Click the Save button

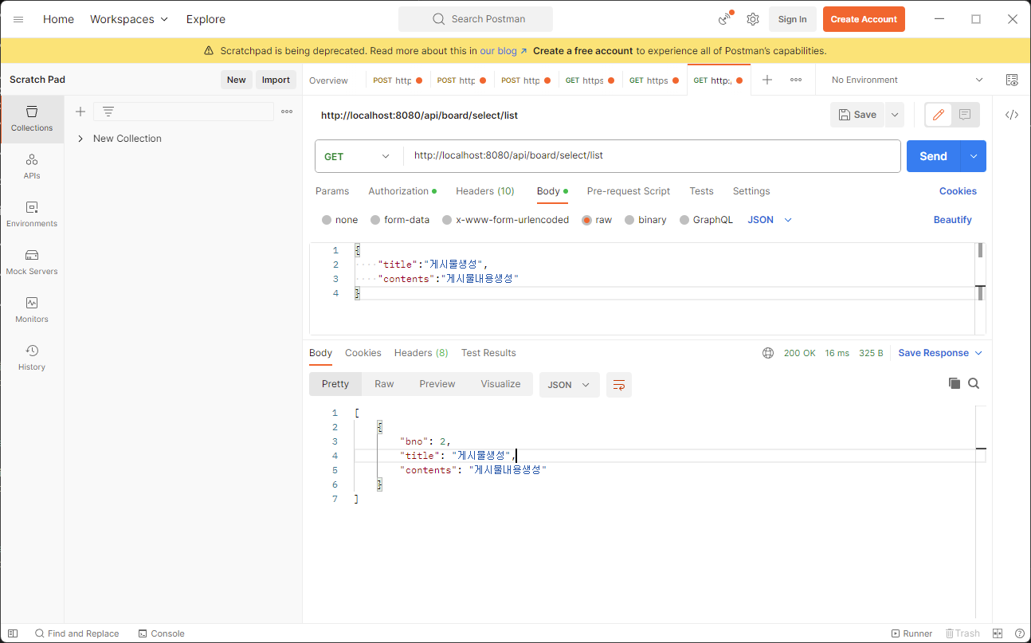click(857, 115)
